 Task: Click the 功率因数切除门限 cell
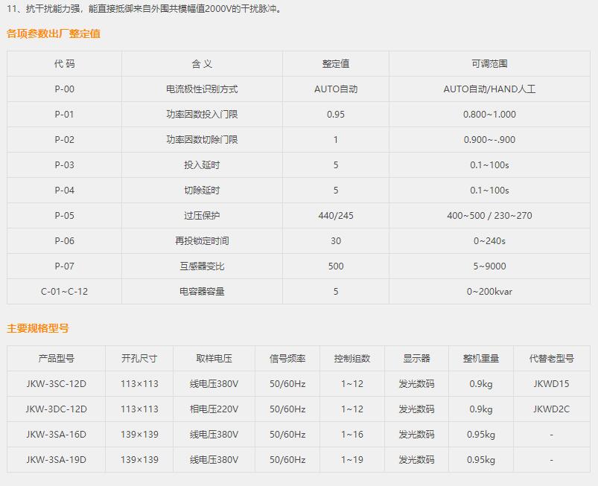click(202, 139)
